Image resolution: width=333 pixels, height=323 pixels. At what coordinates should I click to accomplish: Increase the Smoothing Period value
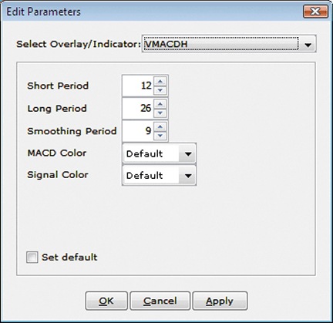[160, 126]
